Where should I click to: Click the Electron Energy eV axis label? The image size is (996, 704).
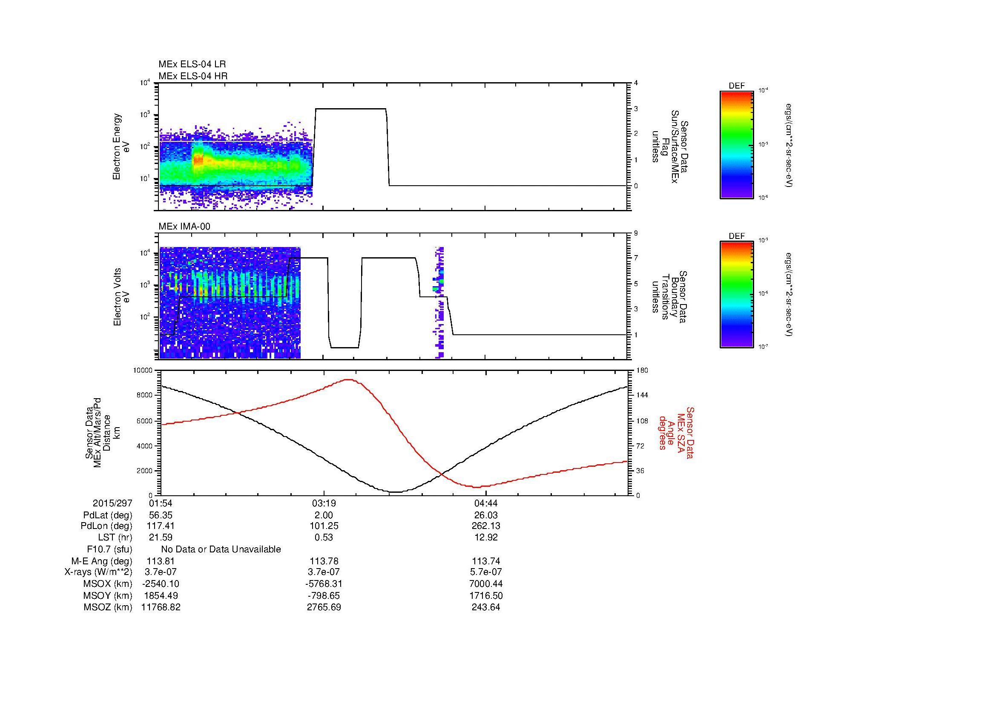(121, 147)
